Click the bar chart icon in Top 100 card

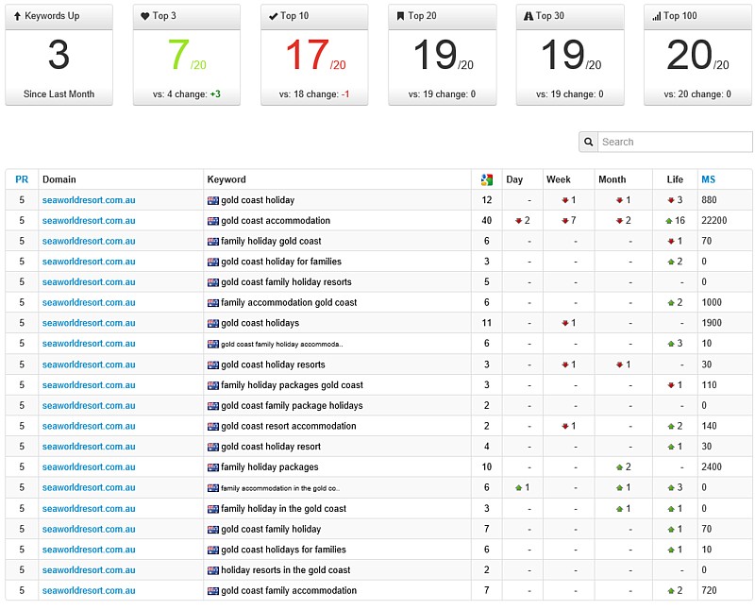click(656, 16)
